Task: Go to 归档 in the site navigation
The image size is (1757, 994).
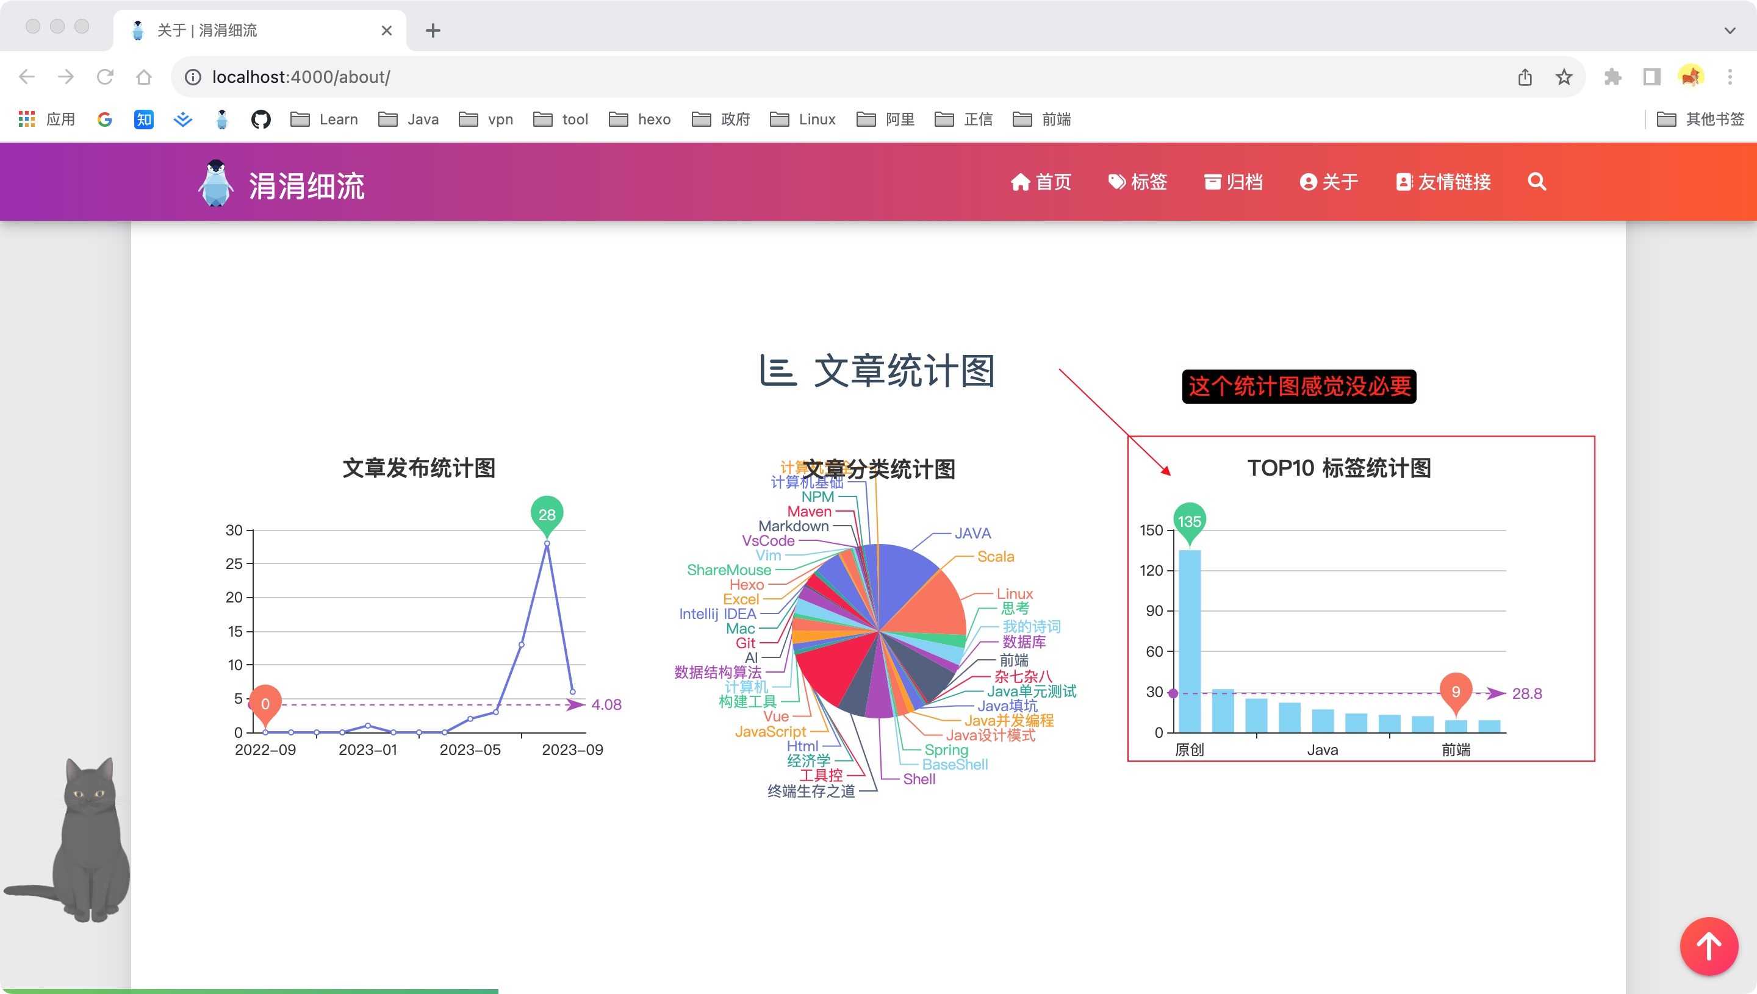Action: coord(1233,182)
